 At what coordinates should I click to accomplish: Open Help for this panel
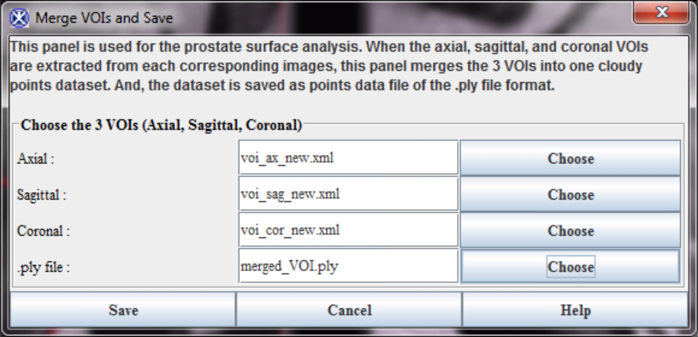coord(575,310)
